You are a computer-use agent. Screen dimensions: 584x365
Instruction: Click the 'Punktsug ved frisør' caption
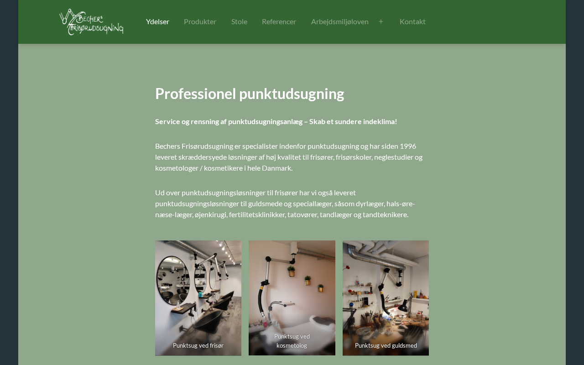(198, 345)
